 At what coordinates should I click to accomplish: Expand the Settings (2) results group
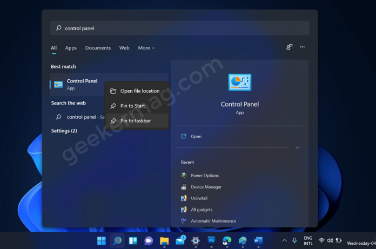[64, 131]
